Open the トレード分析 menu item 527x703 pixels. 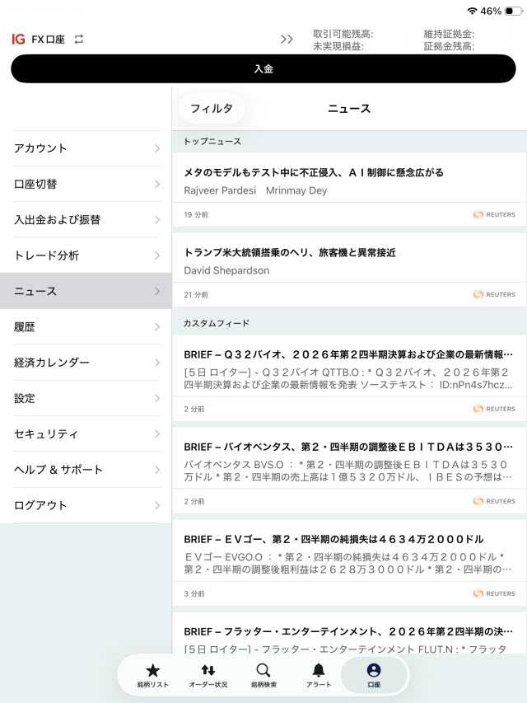click(x=86, y=255)
